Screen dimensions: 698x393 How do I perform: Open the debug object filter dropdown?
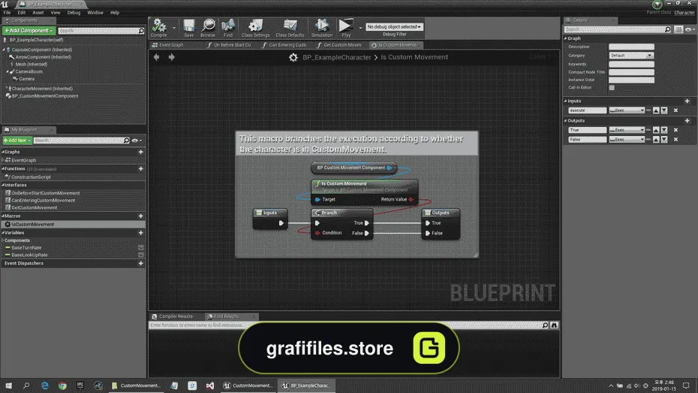point(394,27)
